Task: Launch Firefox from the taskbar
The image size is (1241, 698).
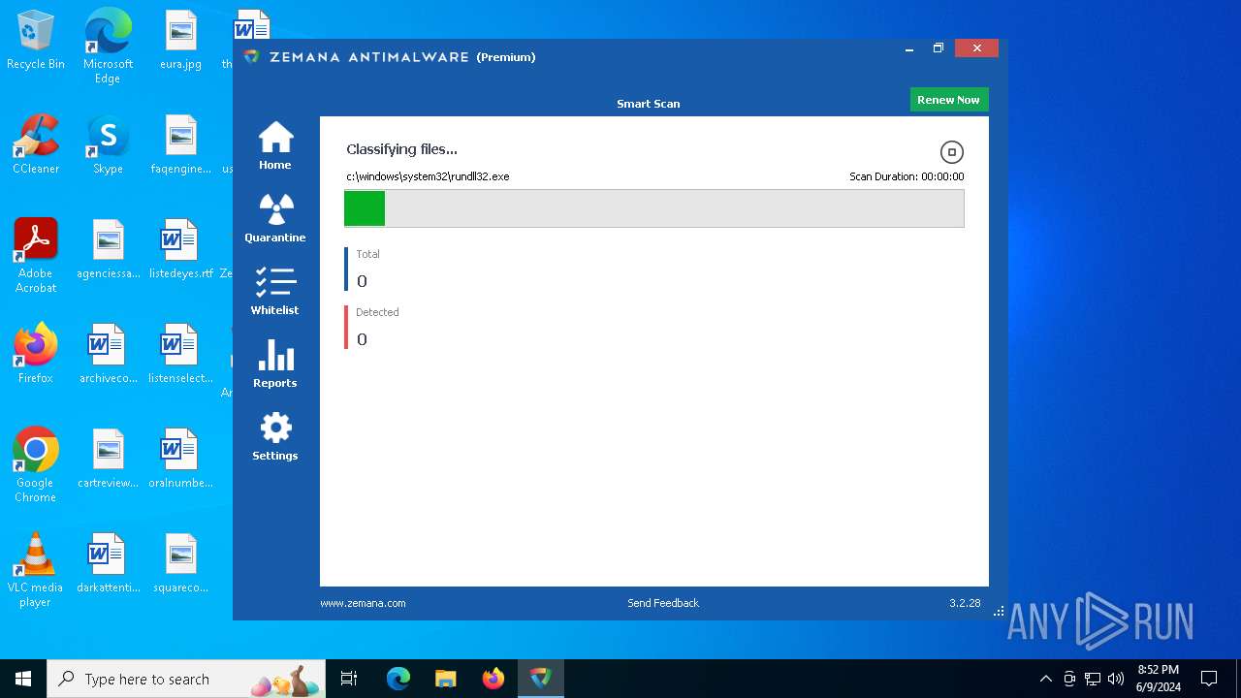Action: pos(493,679)
